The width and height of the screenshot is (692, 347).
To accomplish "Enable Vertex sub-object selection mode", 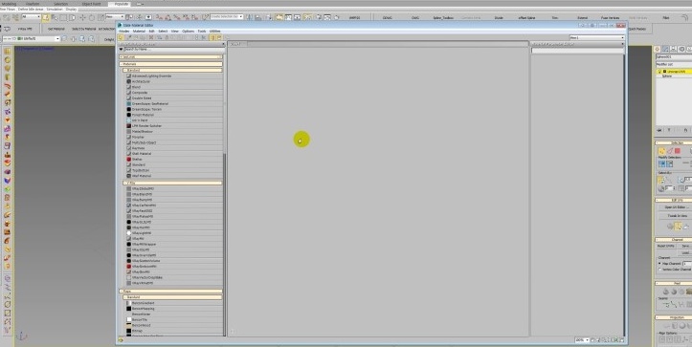I will click(x=661, y=151).
